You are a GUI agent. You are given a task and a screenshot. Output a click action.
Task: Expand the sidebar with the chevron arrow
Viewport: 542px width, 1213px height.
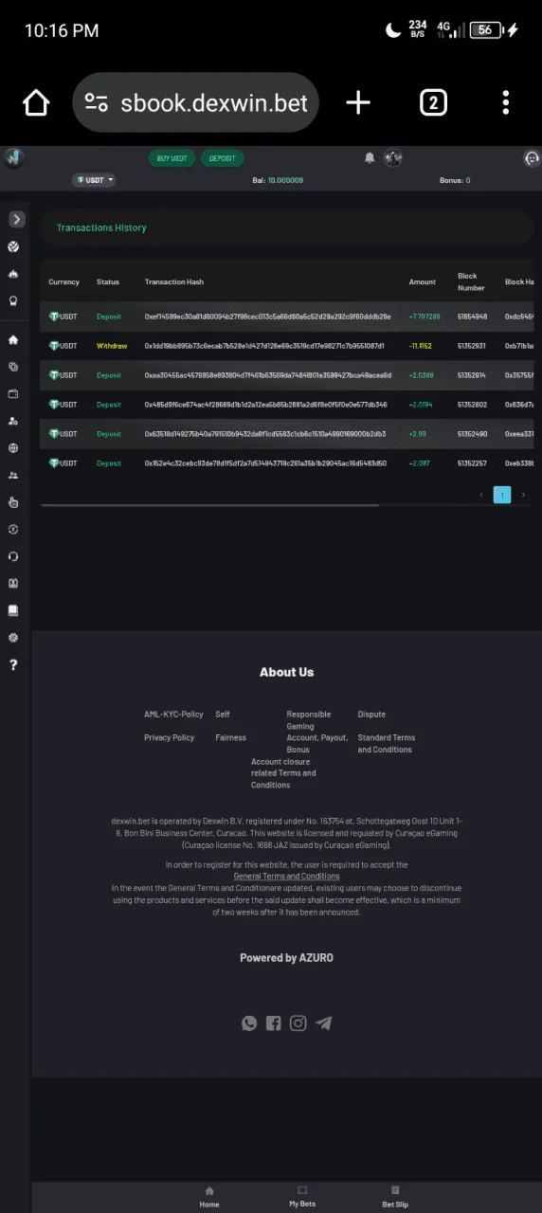pos(16,219)
